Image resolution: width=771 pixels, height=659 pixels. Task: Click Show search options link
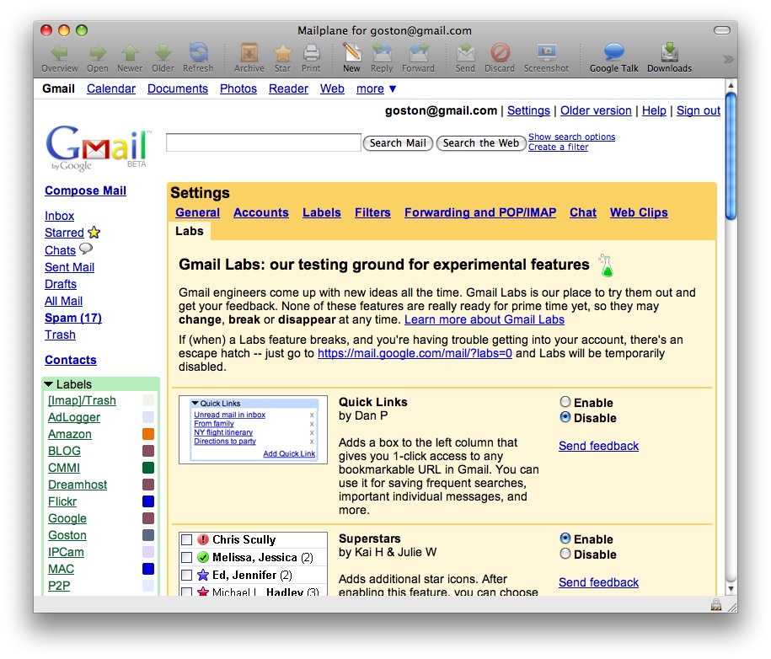click(572, 137)
